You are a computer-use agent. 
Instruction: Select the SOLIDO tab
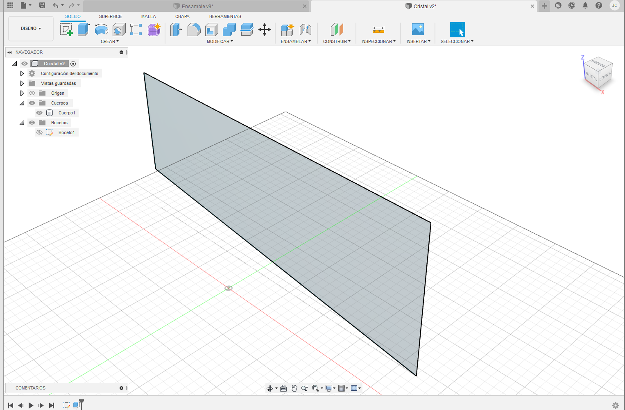(73, 16)
